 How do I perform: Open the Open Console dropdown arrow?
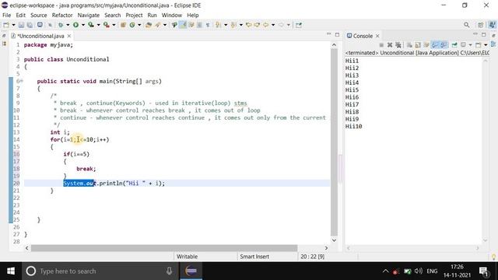pos(486,45)
